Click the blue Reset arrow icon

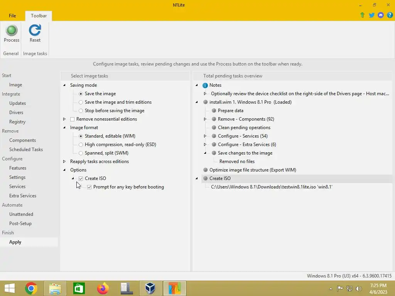click(x=35, y=30)
